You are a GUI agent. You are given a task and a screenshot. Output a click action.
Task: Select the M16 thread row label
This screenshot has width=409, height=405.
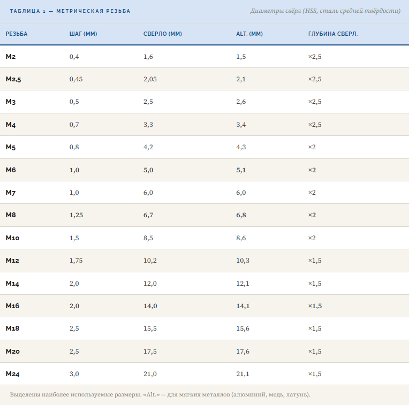pyautogui.click(x=12, y=306)
